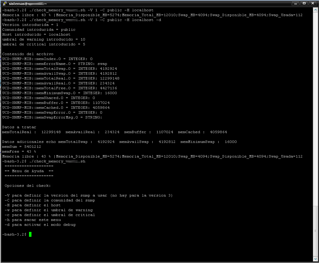Screen dimensions: 319x263
Task: Click the empty scrollbar track above the thumb
Action: tap(316, 107)
